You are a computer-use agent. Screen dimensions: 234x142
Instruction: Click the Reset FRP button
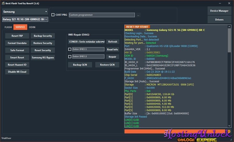17,36
